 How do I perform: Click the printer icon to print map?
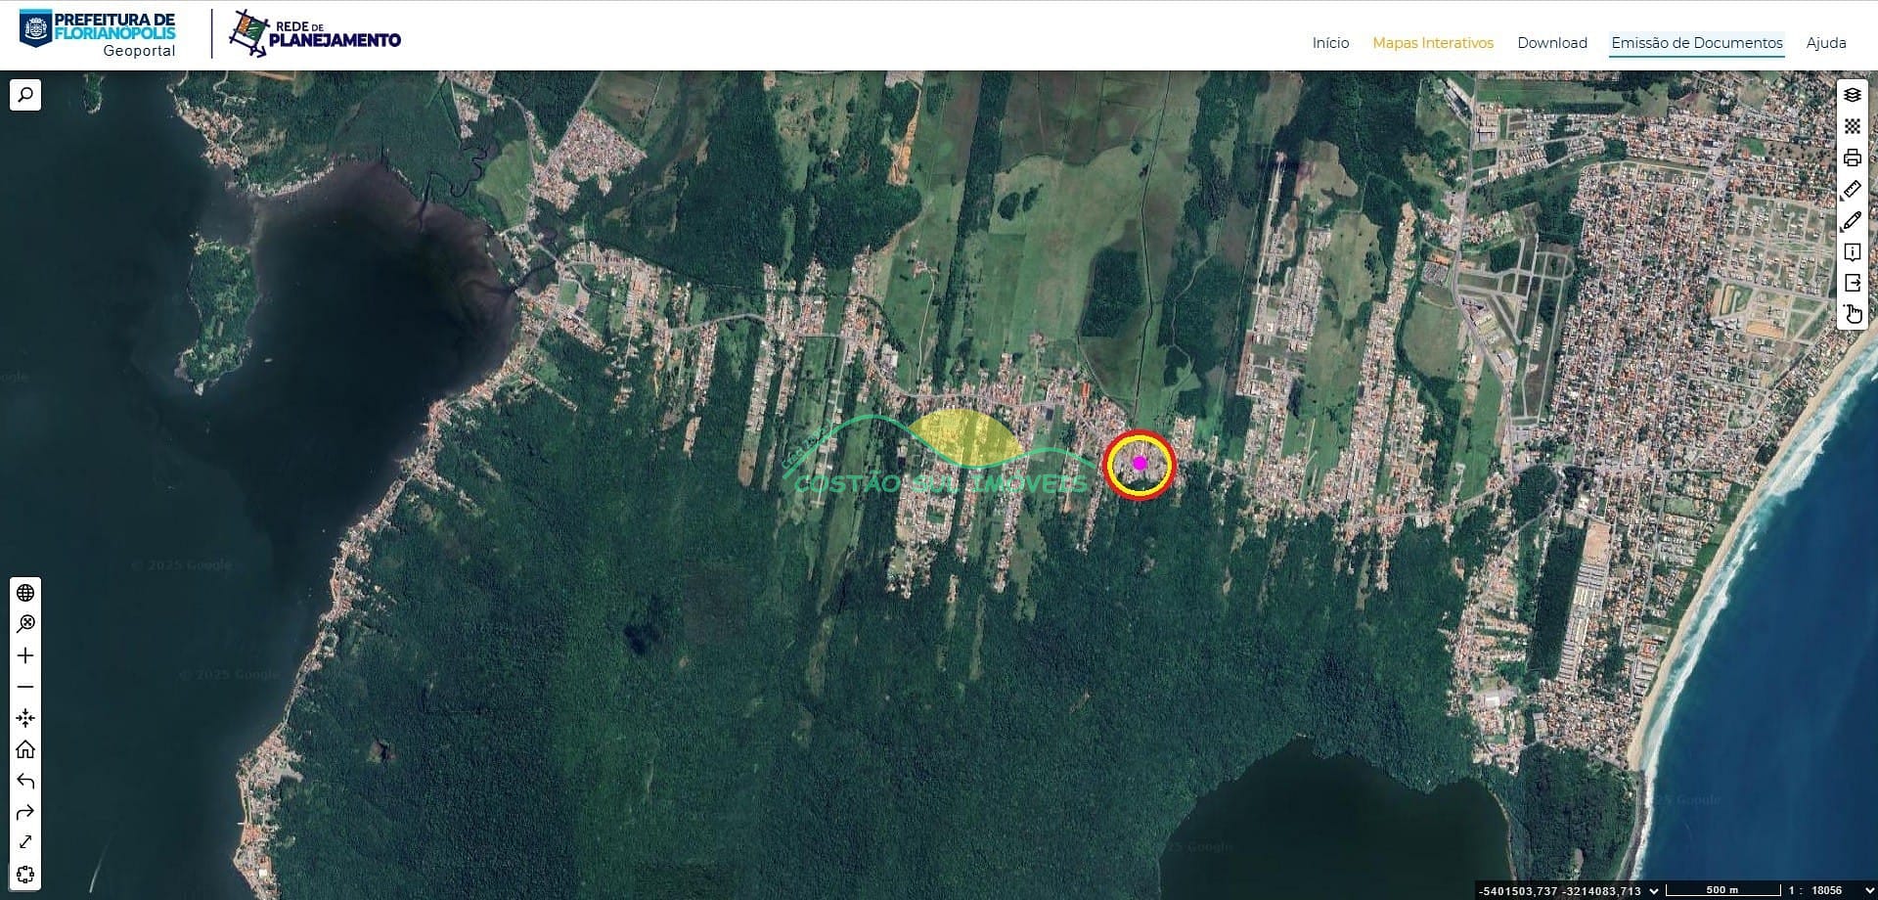coord(1852,157)
